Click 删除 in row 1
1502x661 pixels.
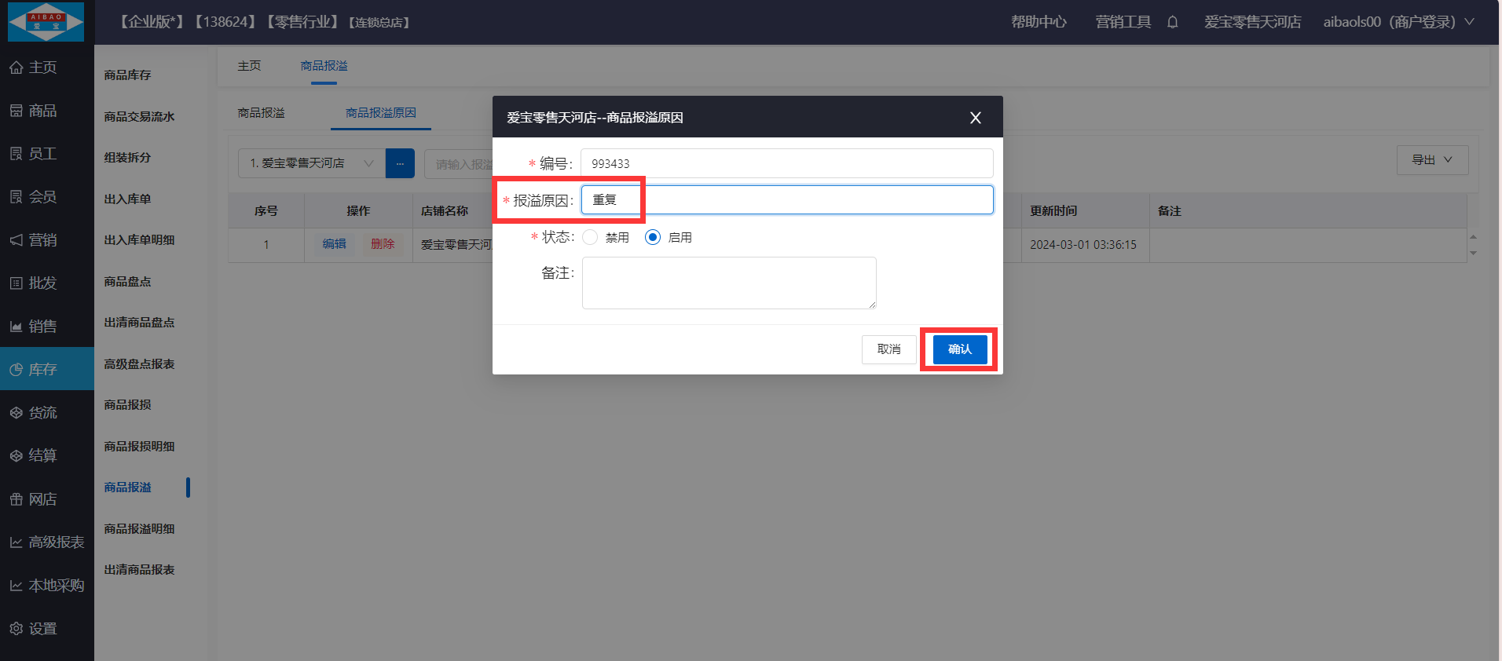coord(383,244)
